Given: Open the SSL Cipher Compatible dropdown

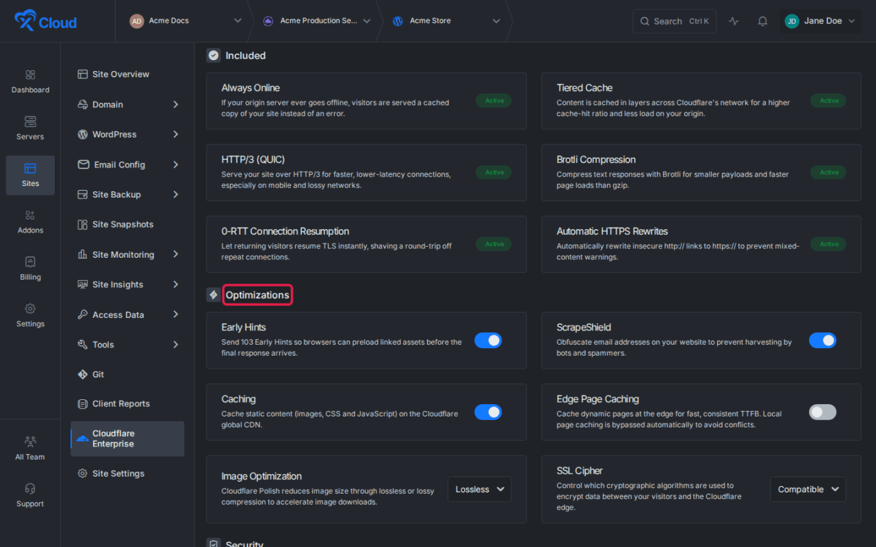Looking at the screenshot, I should click(808, 490).
